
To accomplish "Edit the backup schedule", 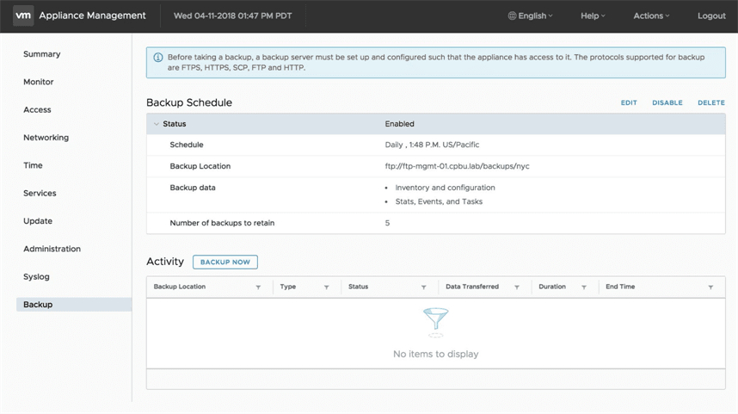I will click(629, 103).
